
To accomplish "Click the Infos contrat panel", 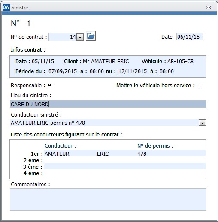I will [108, 67].
